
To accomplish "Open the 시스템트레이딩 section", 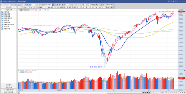I will [x=9, y=89].
